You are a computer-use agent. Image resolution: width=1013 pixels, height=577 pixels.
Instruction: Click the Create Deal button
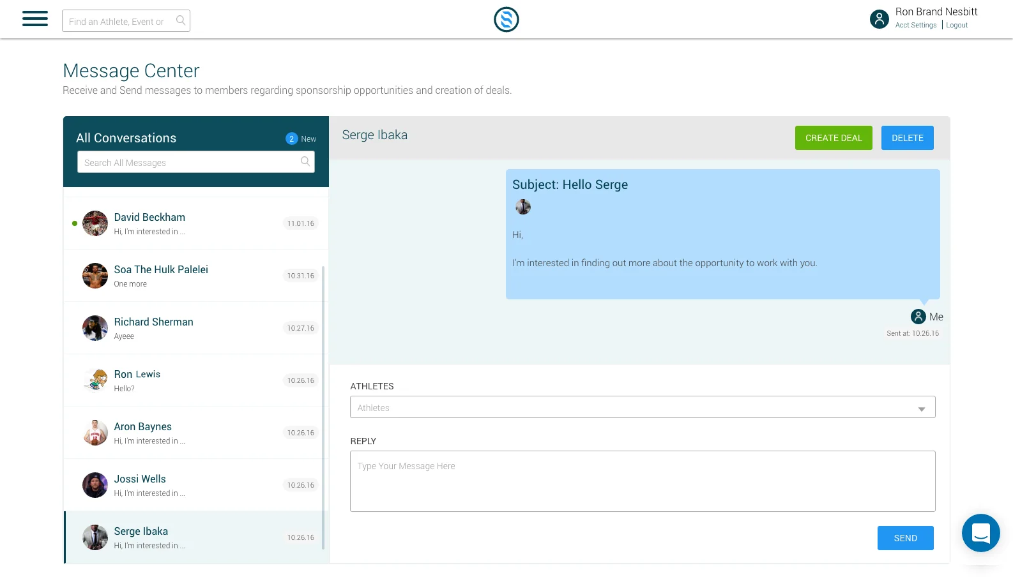[x=833, y=138]
